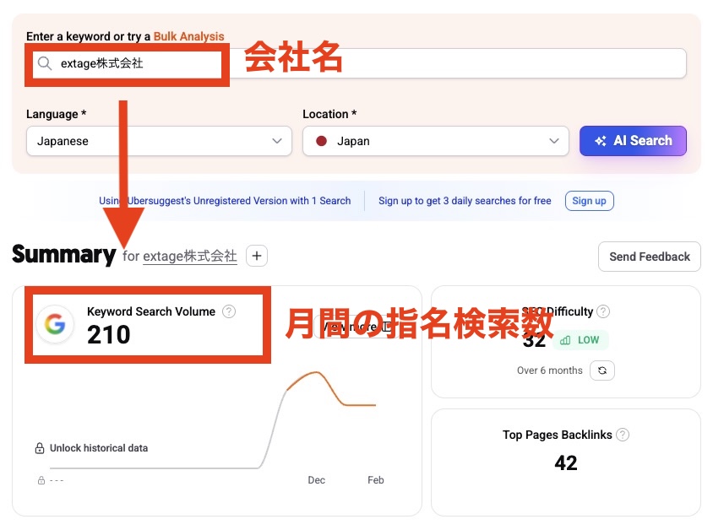The height and width of the screenshot is (530, 713).
Task: Click the Sign up button
Action: [589, 201]
